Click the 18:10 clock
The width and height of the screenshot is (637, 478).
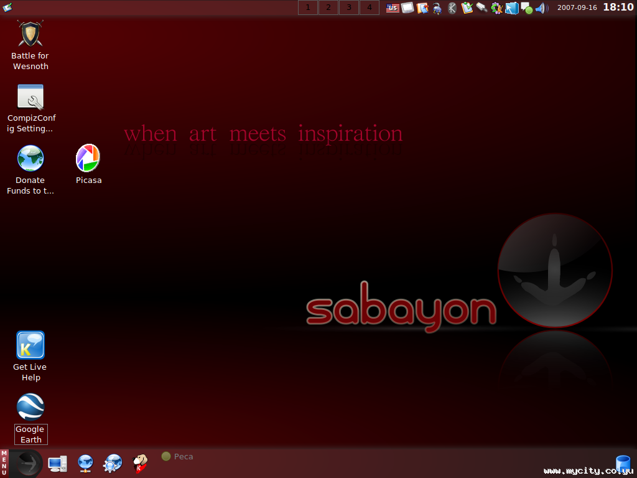tap(618, 7)
